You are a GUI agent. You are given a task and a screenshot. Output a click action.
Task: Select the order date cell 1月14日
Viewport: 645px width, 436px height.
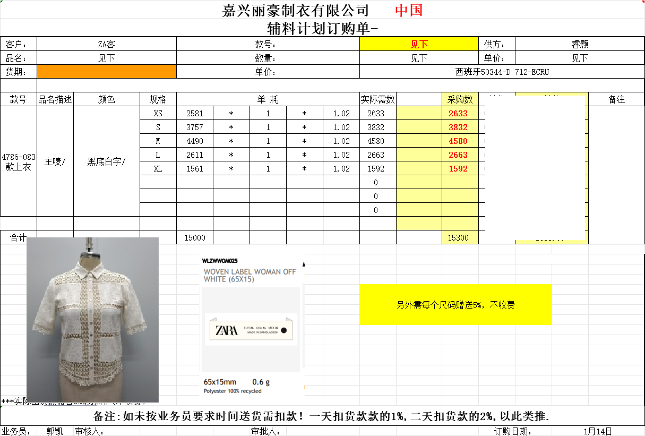pyautogui.click(x=598, y=431)
